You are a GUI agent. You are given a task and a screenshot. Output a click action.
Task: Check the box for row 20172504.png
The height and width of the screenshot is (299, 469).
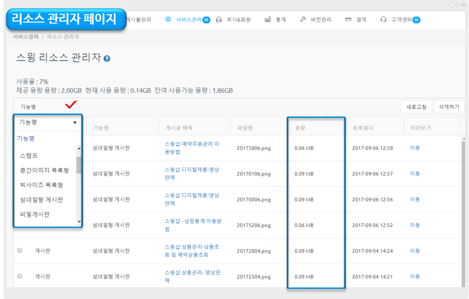tap(20, 276)
